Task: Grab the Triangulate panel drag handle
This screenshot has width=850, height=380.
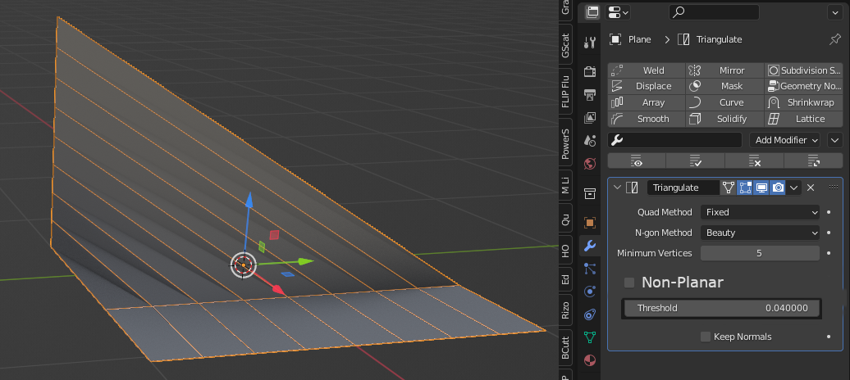Action: point(834,188)
